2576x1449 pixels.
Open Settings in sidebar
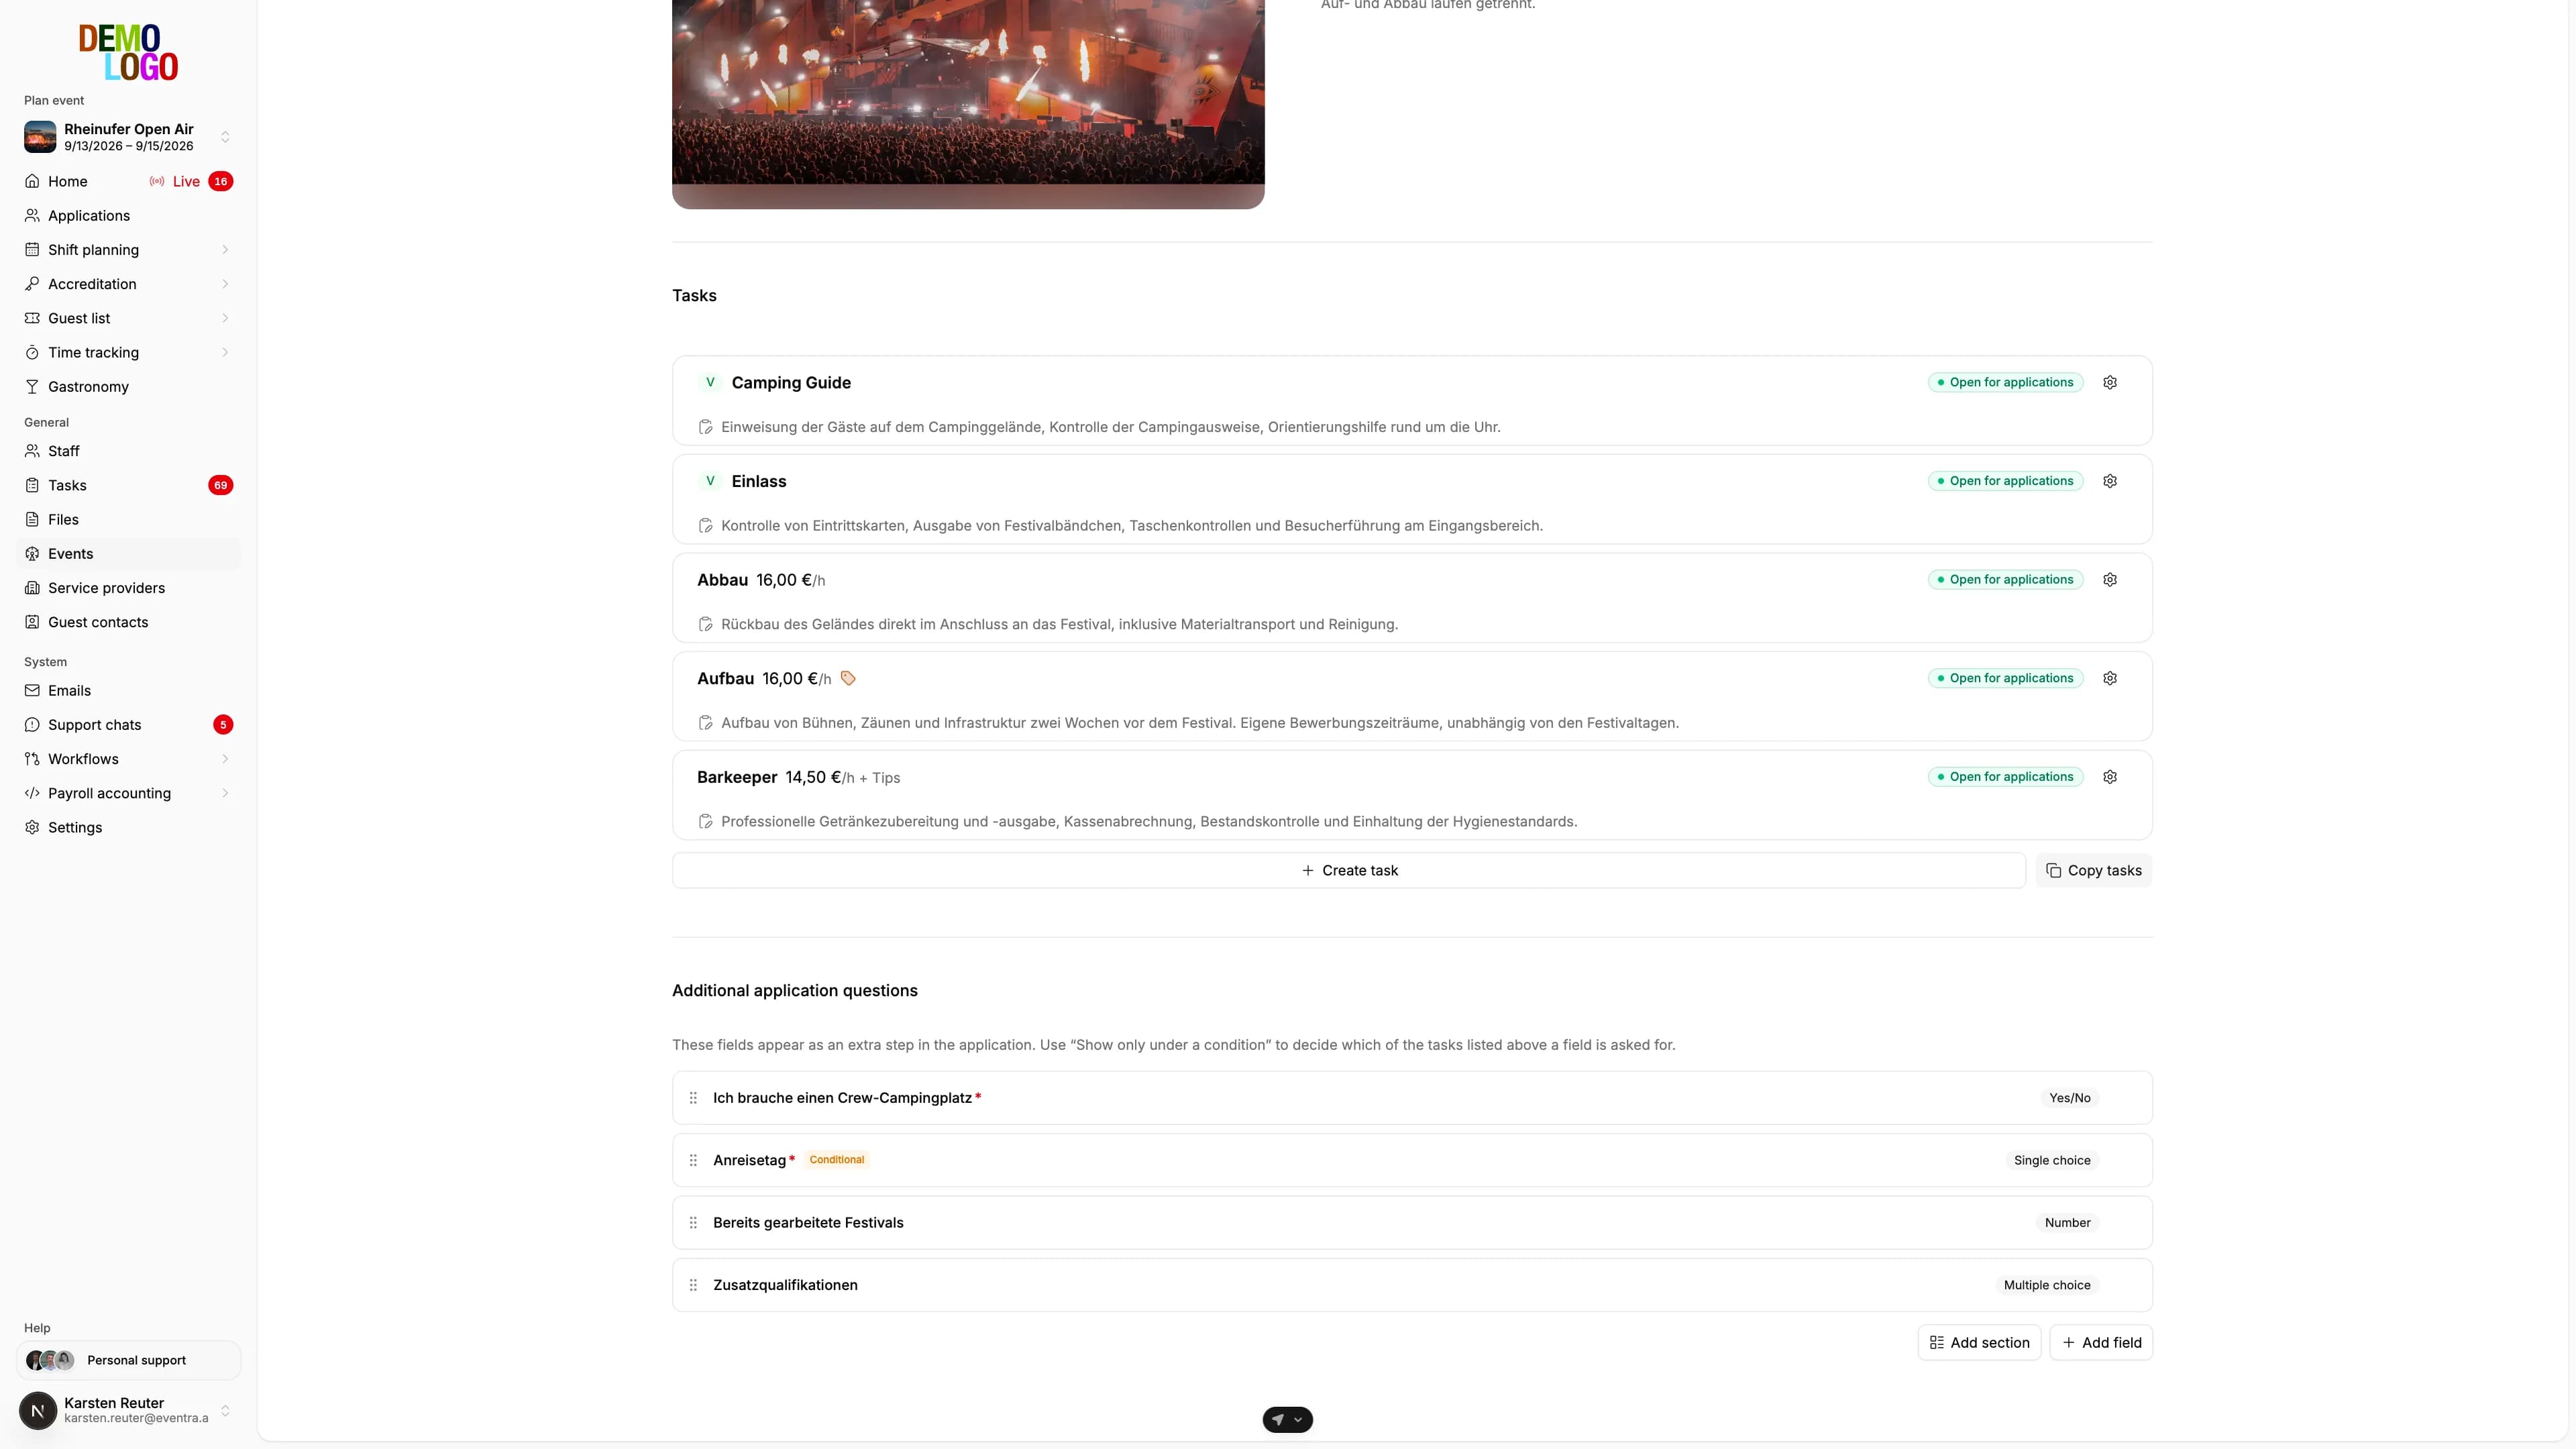pyautogui.click(x=128, y=828)
